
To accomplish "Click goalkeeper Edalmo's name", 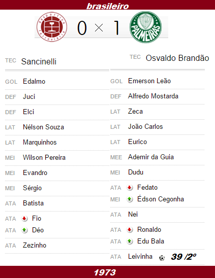I will pos(34,81).
